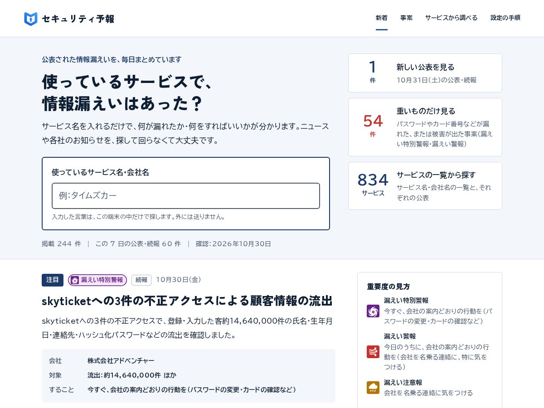Click the 掲載 244 件 count text
Image resolution: width=544 pixels, height=408 pixels.
tap(62, 244)
